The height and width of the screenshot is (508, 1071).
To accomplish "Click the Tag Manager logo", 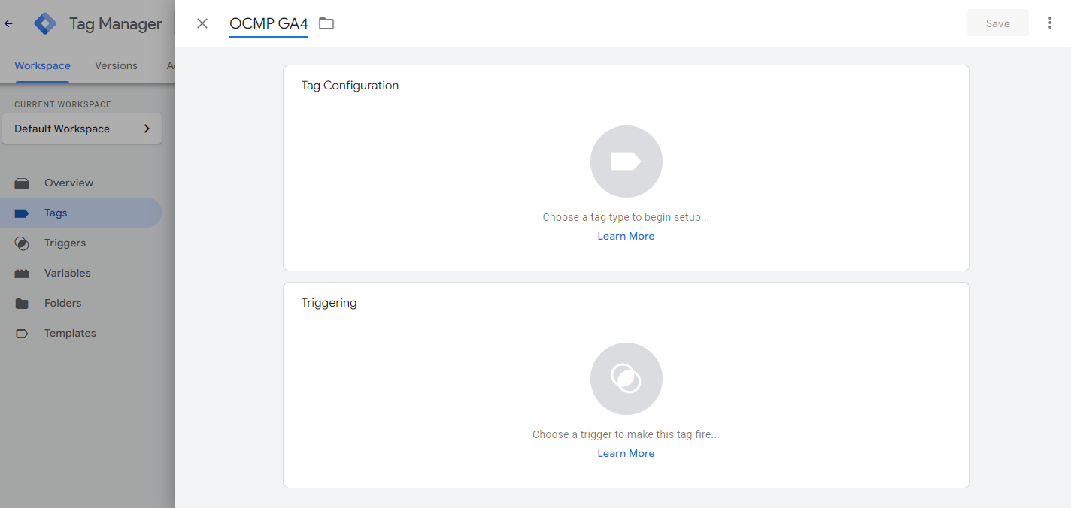I will (x=45, y=23).
